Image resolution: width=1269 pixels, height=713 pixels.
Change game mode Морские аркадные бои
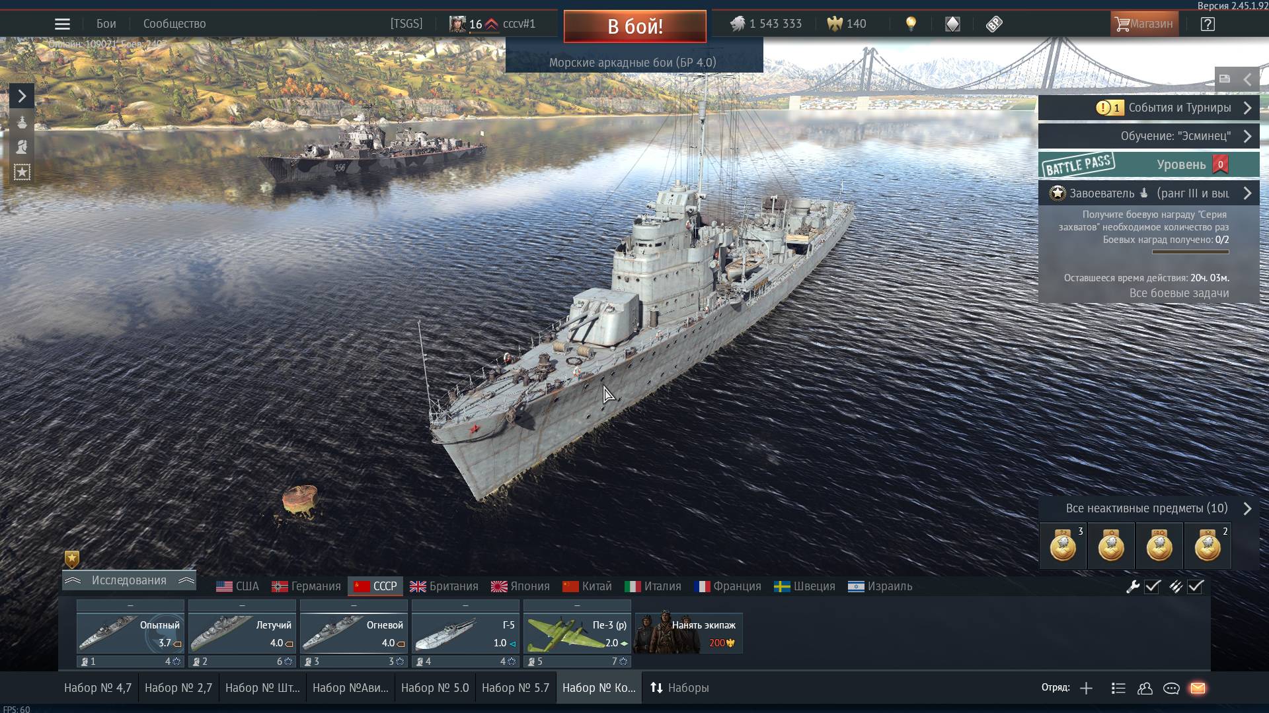pyautogui.click(x=633, y=63)
